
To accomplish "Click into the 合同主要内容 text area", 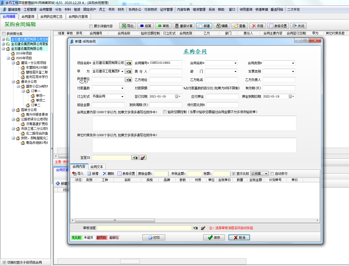I will pos(194,123).
